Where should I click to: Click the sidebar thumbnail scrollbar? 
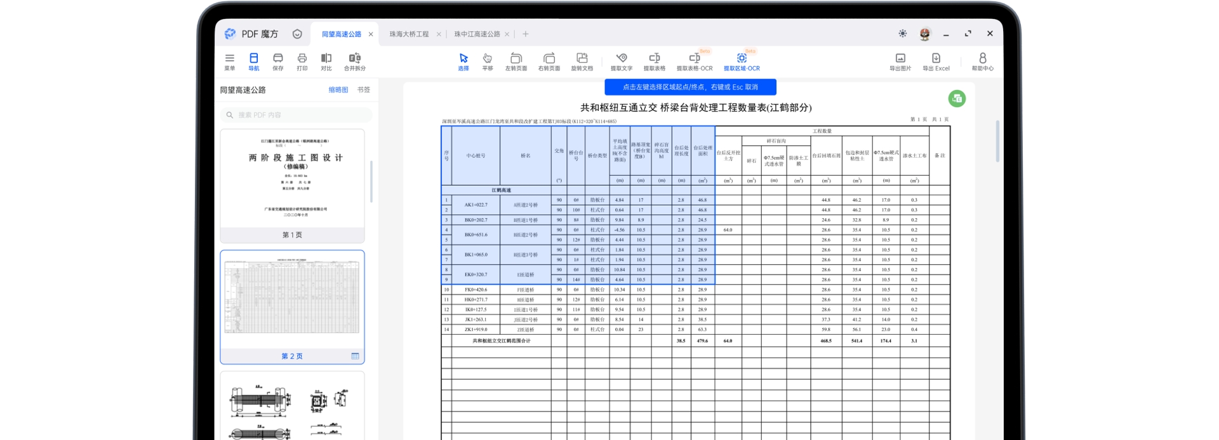coord(371,181)
